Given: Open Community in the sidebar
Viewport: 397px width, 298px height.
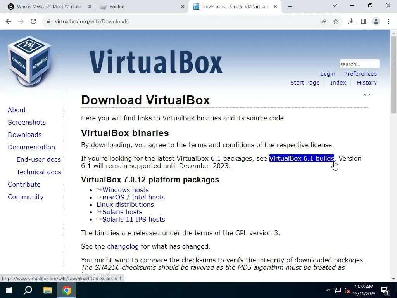Looking at the screenshot, I should tap(26, 197).
